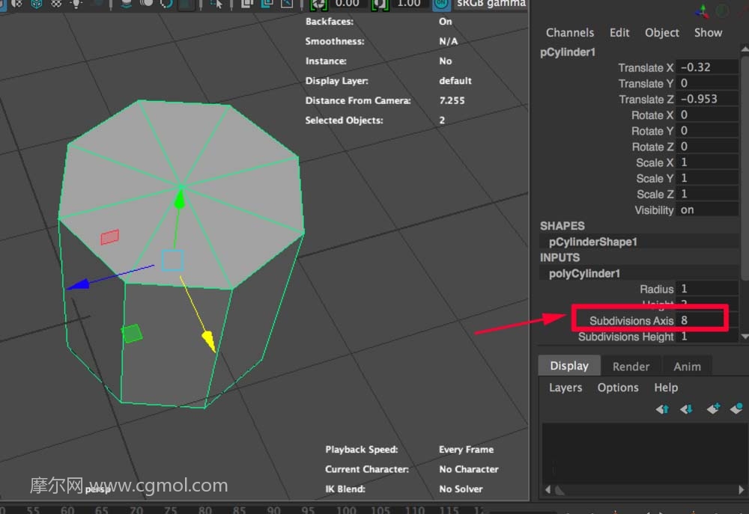Move selected layer down icon

tap(686, 409)
